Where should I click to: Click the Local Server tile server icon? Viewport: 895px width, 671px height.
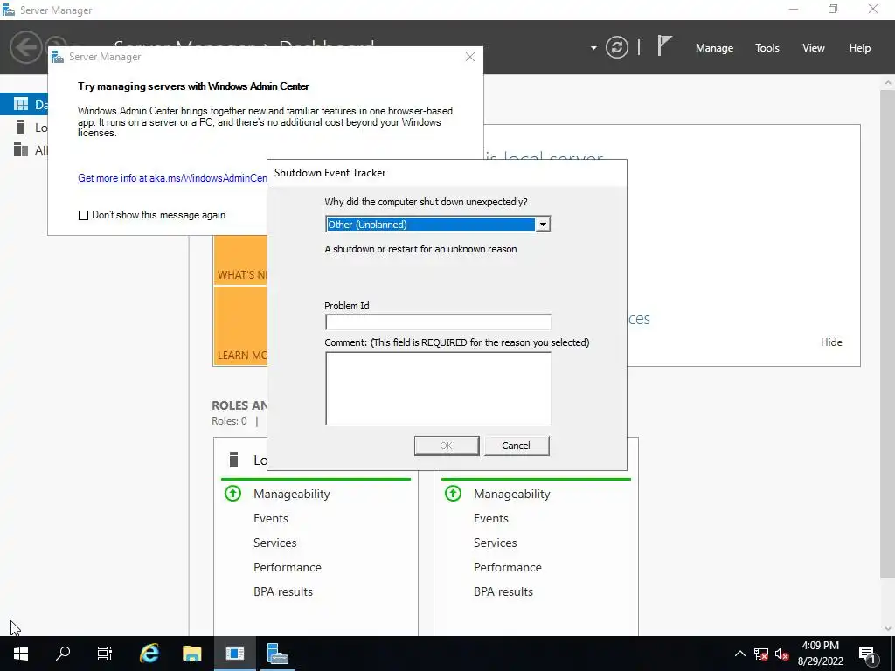[x=232, y=460]
